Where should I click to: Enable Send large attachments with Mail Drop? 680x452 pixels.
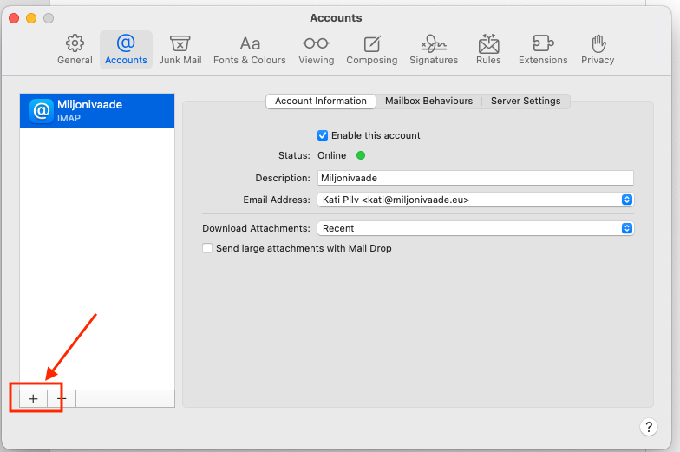(x=207, y=248)
